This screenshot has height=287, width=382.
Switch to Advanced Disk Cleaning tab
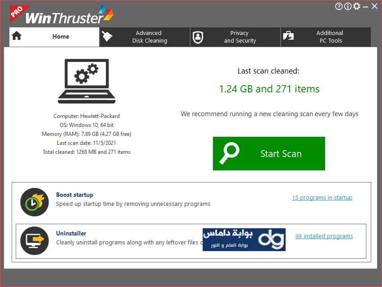(x=145, y=37)
